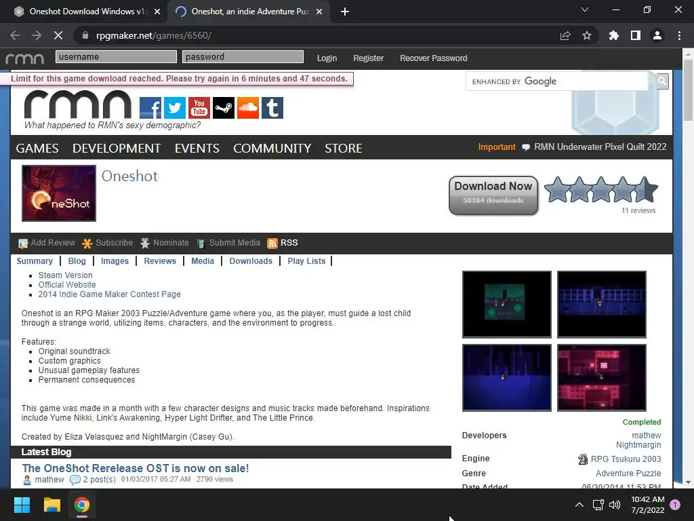View site info via the lock icon
The image size is (694, 521).
(85, 35)
